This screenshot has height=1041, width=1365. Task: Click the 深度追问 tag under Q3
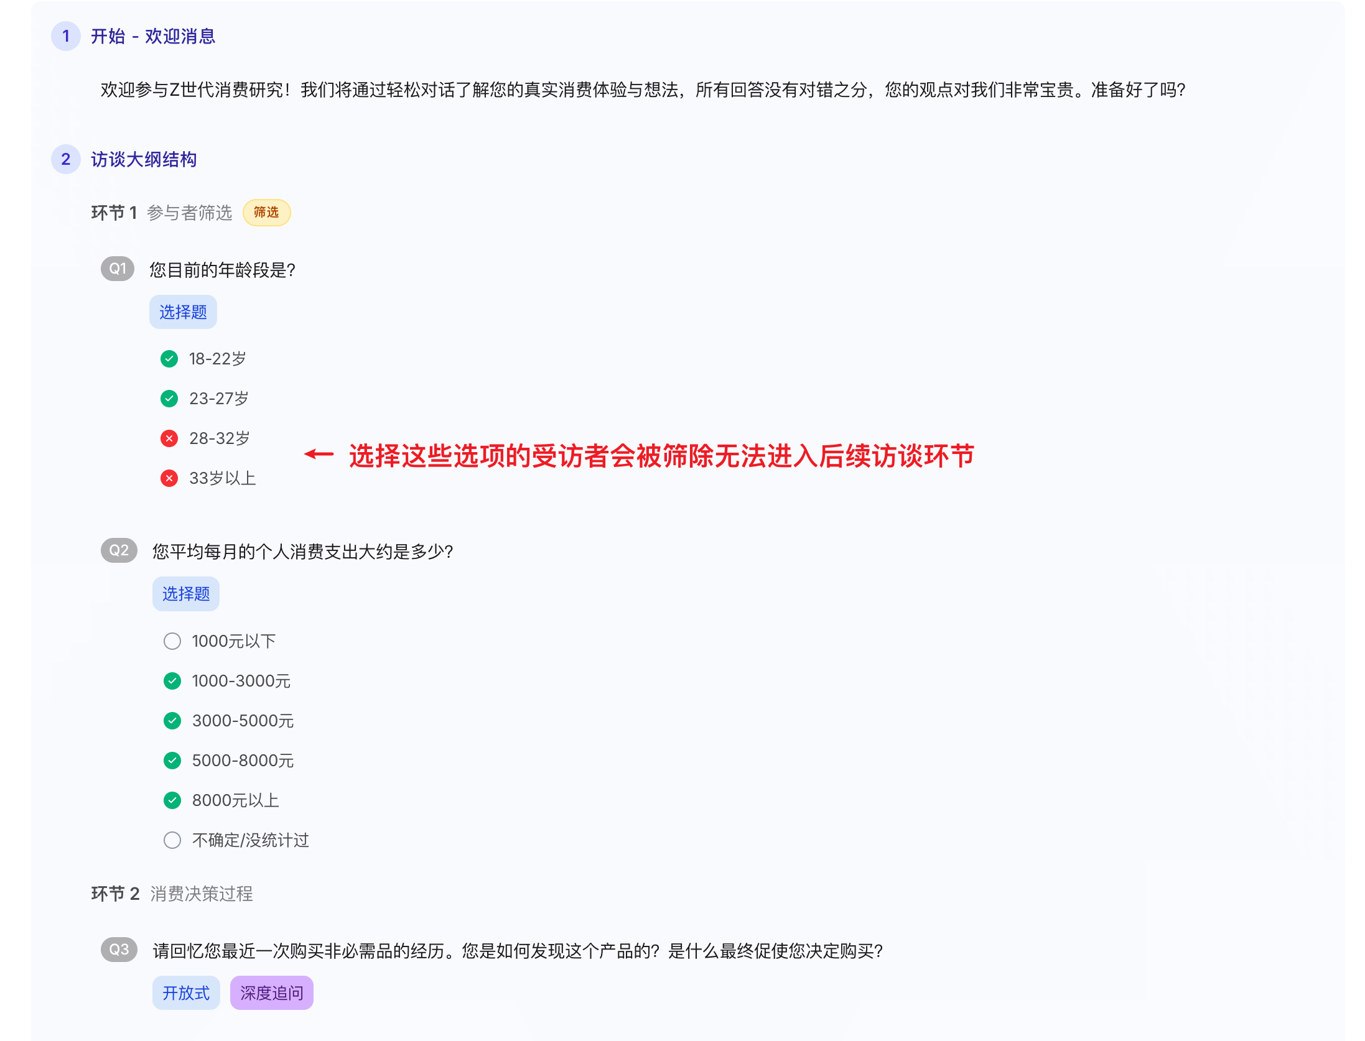tap(272, 993)
